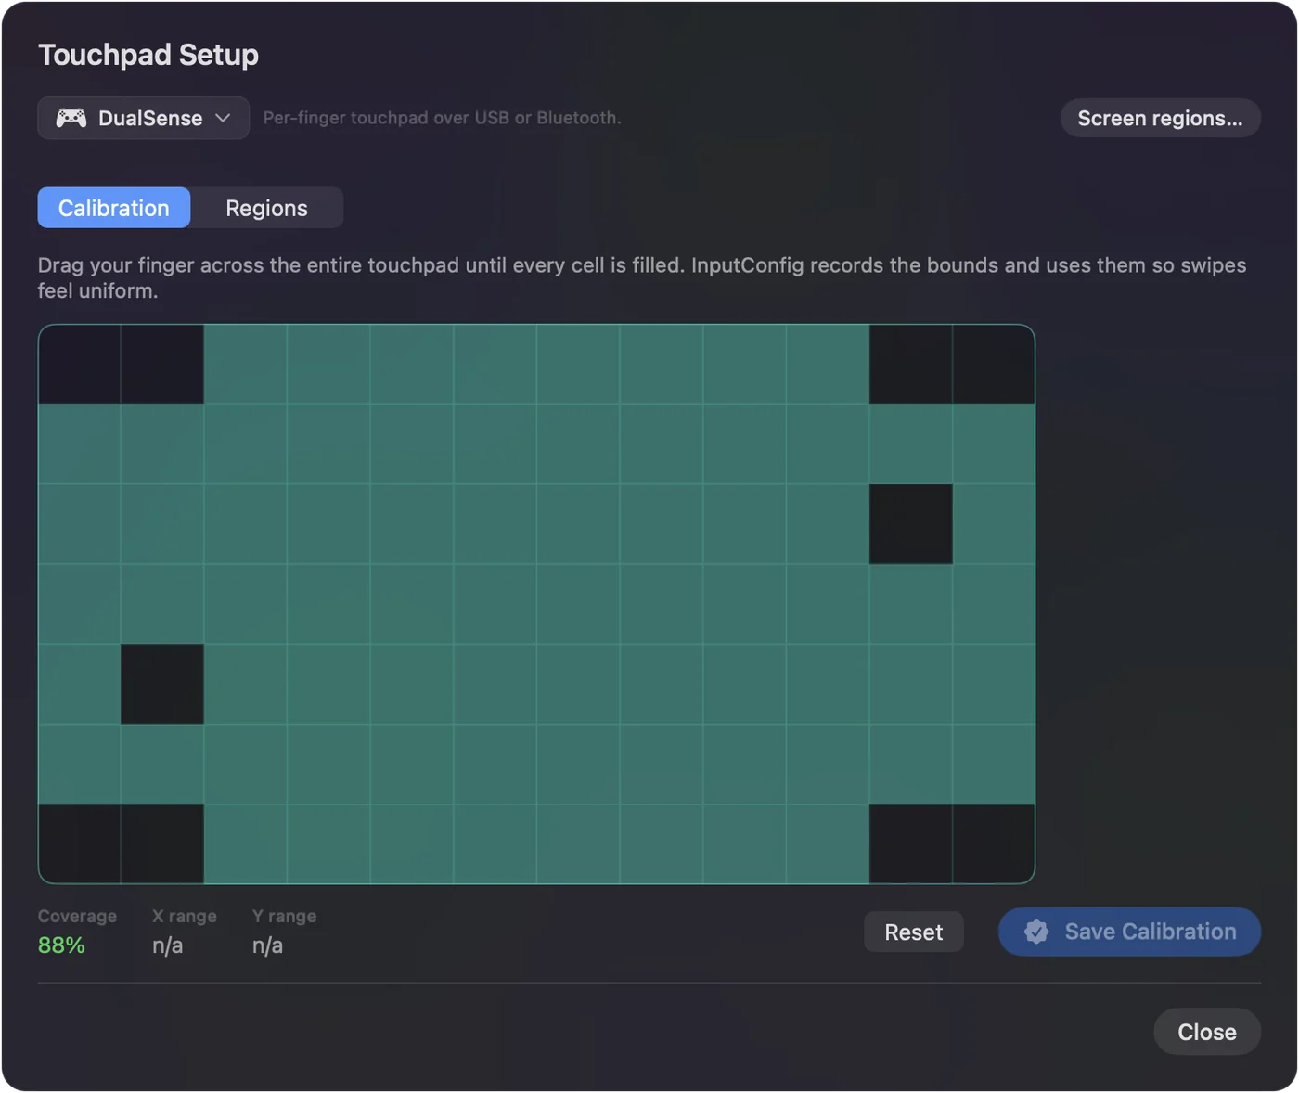Click the gamepad controller icon beside DualSense

[71, 118]
